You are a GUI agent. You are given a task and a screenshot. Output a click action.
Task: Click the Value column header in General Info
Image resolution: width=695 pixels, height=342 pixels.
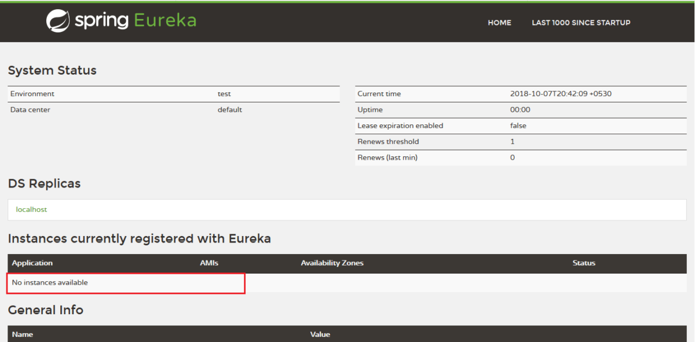(320, 334)
